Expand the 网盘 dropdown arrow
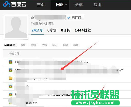 66,4
